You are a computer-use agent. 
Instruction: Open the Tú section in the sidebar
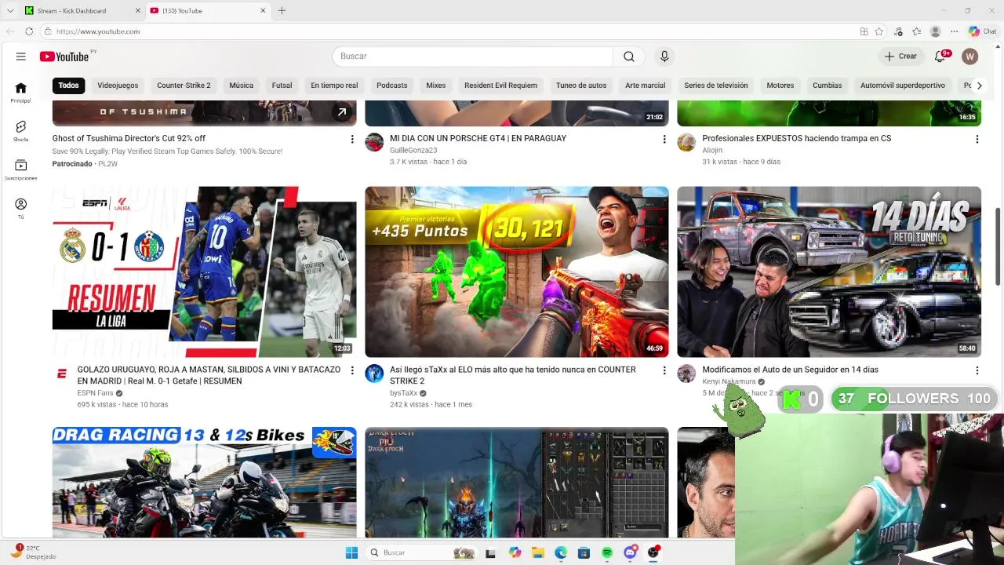(x=21, y=208)
